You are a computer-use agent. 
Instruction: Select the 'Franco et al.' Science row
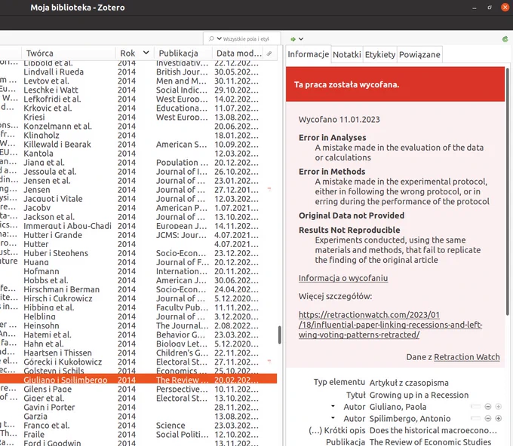(138, 426)
